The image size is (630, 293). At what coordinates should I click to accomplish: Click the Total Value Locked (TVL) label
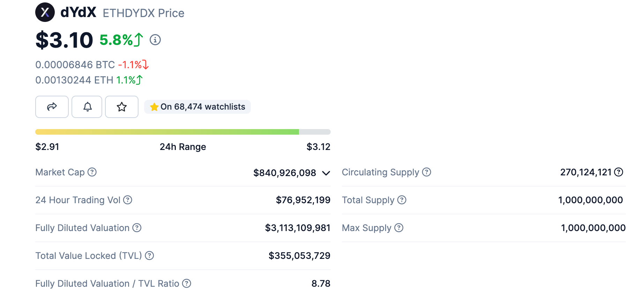[89, 256]
